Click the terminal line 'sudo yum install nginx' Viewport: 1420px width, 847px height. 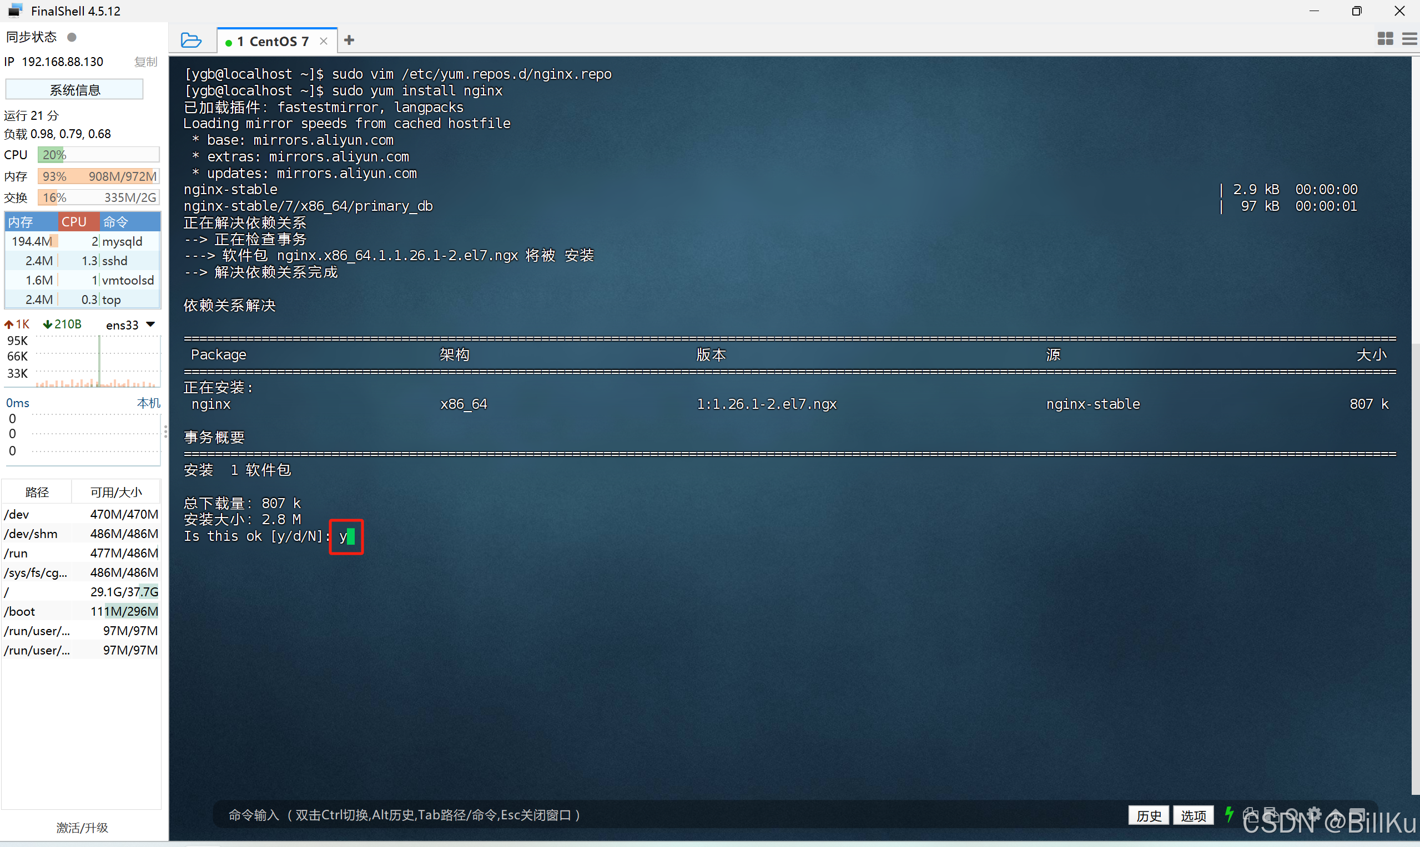343,90
